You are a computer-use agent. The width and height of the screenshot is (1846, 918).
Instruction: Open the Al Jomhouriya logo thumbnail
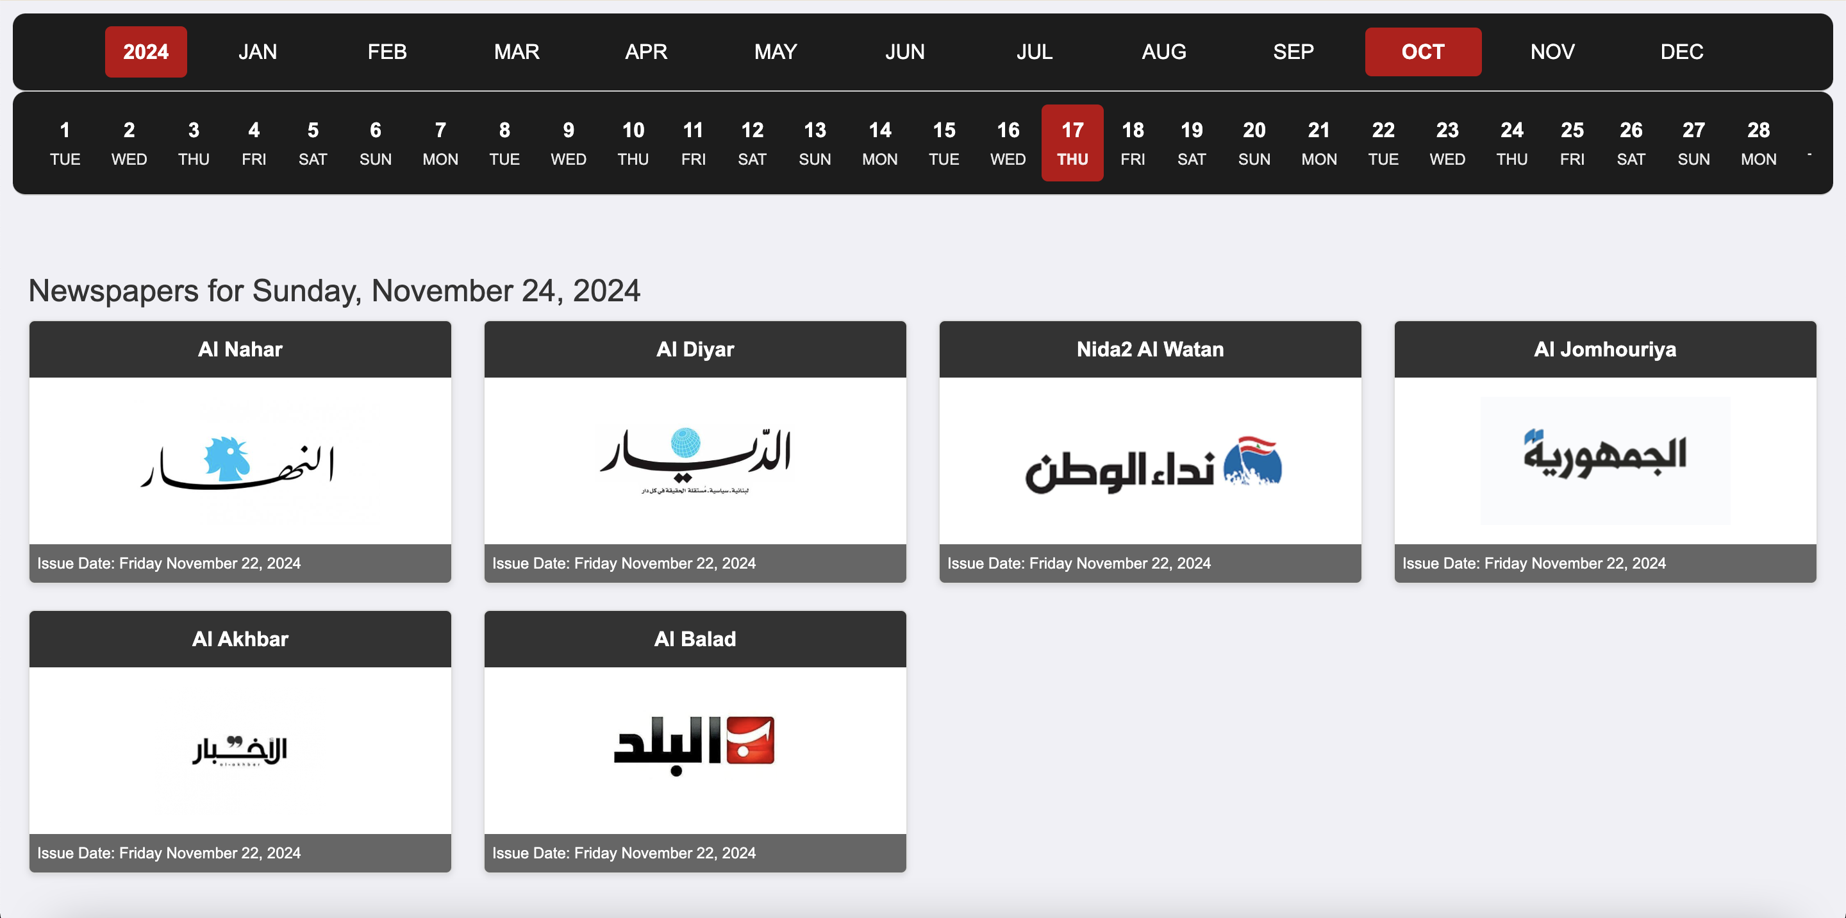point(1604,461)
